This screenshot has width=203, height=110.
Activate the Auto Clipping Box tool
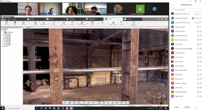pyautogui.click(x=82, y=23)
